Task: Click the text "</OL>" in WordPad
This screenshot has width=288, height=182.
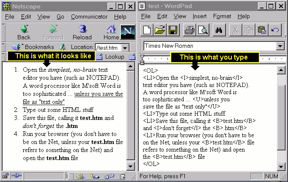Action: [151, 164]
